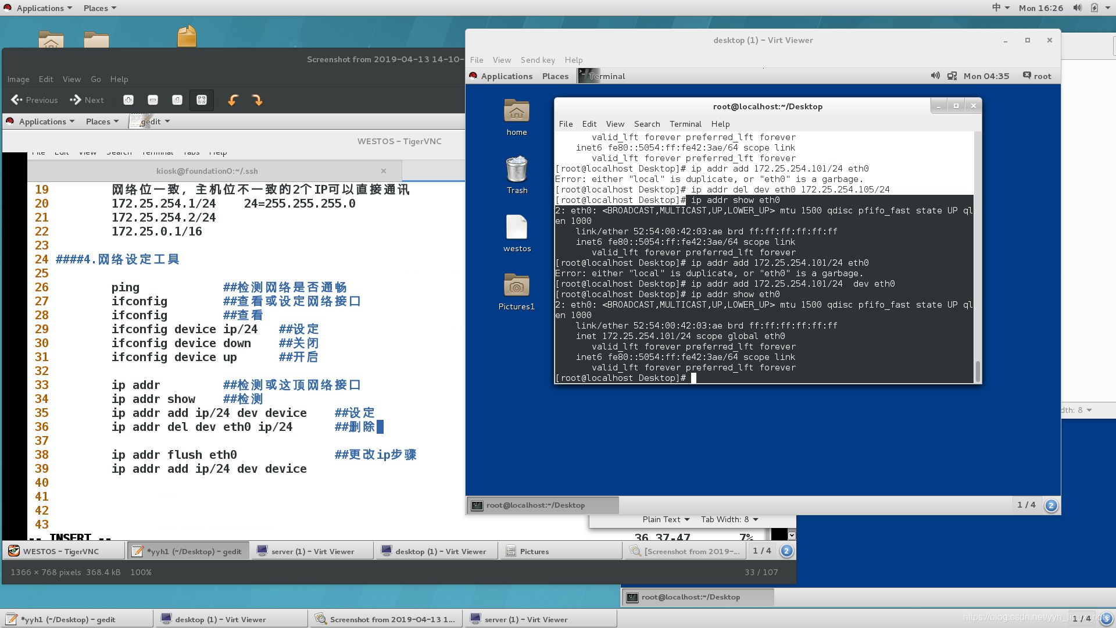Screen dimensions: 1116x628
Task: Rotate image clockwise
Action: [x=257, y=100]
